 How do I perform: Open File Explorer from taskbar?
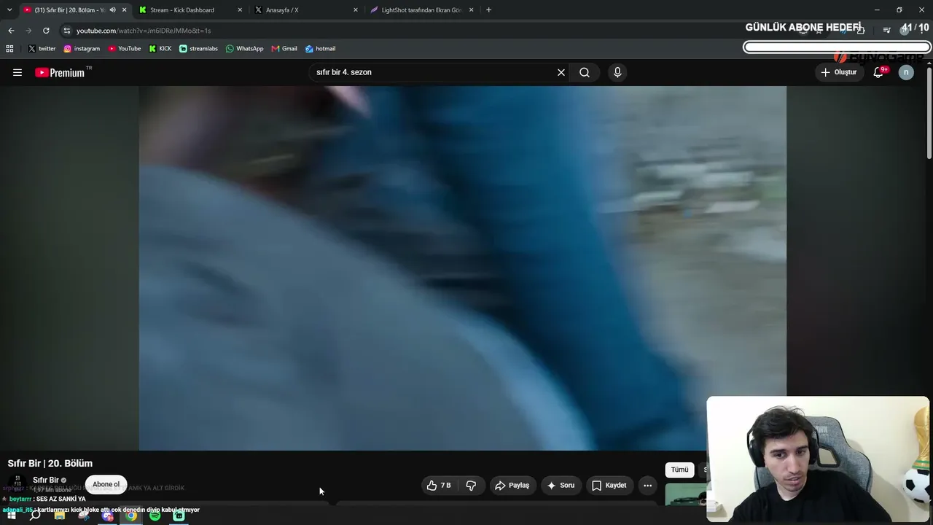[x=60, y=516]
